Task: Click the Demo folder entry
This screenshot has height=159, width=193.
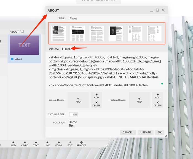Action: [x=73, y=122]
